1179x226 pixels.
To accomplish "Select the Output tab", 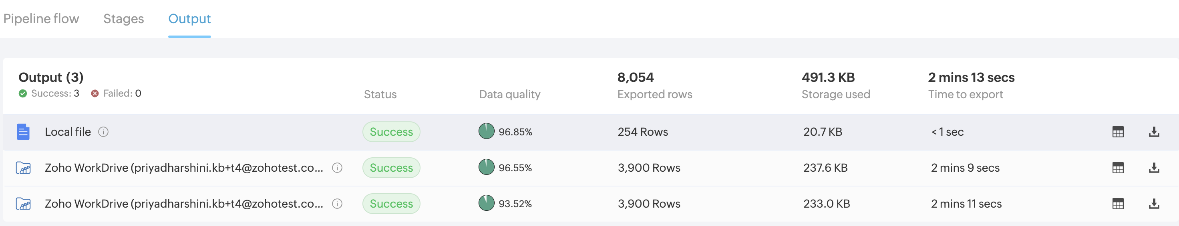I will pyautogui.click(x=189, y=19).
